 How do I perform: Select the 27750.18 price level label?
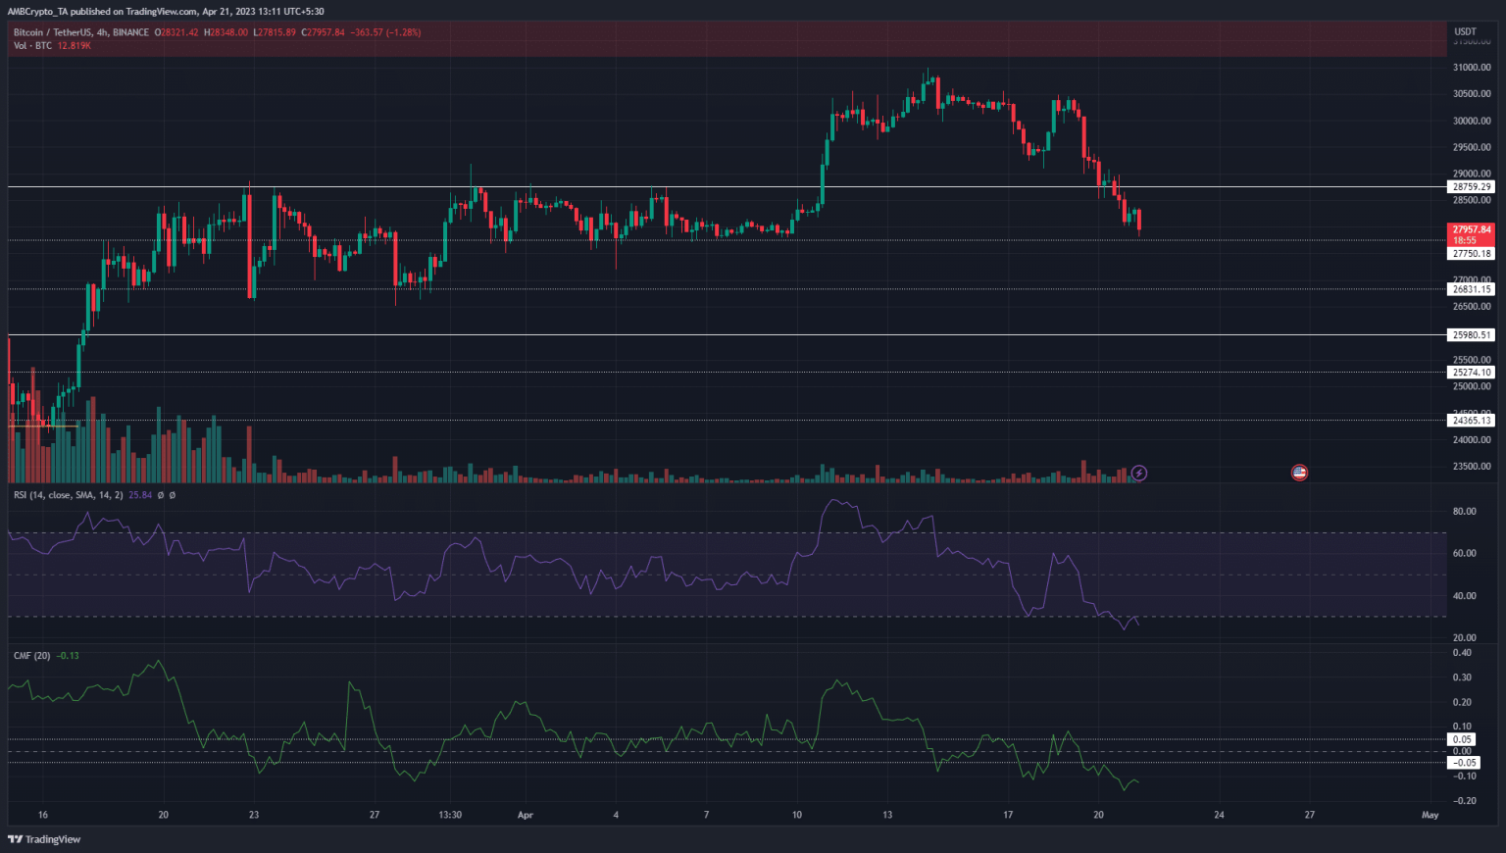coord(1471,253)
